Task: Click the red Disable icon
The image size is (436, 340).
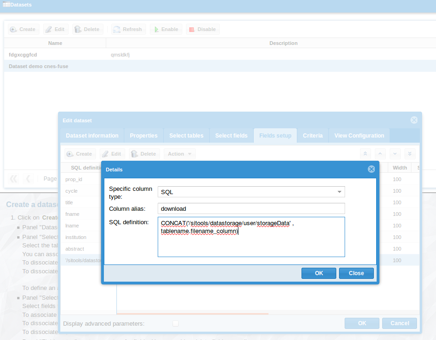Action: [192, 29]
